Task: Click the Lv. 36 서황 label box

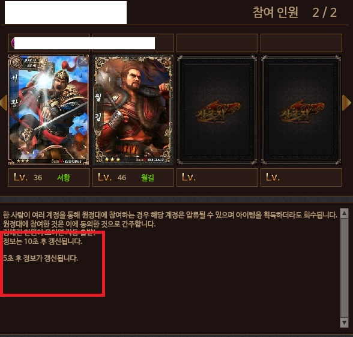Action: (x=49, y=178)
